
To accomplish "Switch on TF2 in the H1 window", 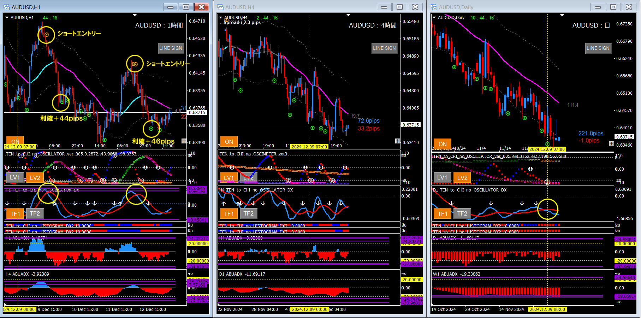I will pos(35,213).
